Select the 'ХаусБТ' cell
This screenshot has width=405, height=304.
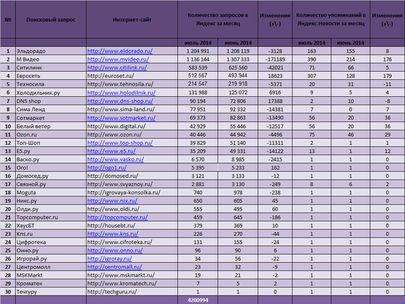51,225
